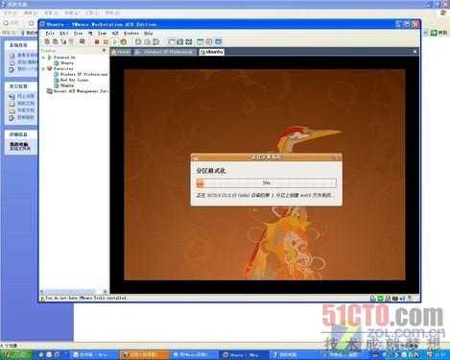The width and height of the screenshot is (450, 360).
Task: Switch to the Windows XP Professional tab
Action: coord(164,52)
